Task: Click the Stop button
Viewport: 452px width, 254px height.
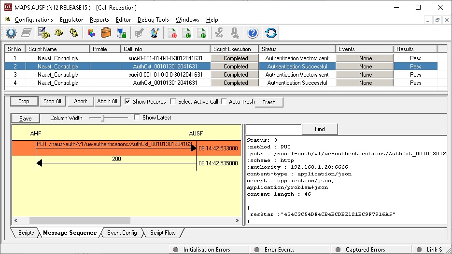Action: tap(24, 101)
